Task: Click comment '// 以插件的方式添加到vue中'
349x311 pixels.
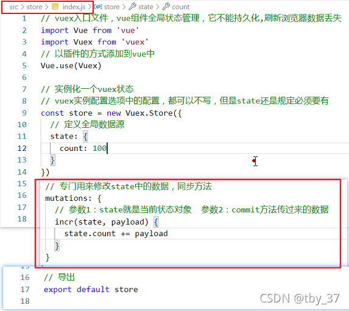Action: coord(97,54)
